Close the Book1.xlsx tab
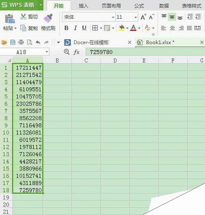Viewport: 205px width, 215px height. pyautogui.click(x=202, y=43)
